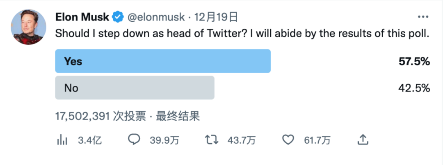Click the 57.5% Yes percentage
Viewport: 443px width, 165px height.
(414, 62)
